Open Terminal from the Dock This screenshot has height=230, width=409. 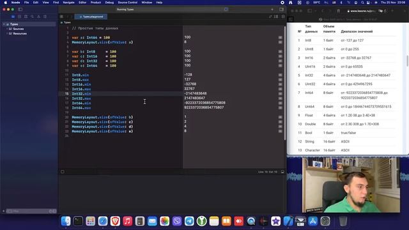[x=78, y=221]
